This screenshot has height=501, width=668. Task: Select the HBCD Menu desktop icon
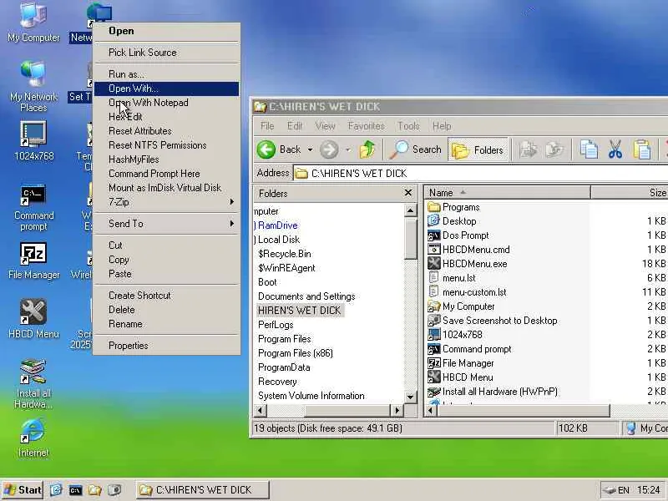pyautogui.click(x=33, y=319)
